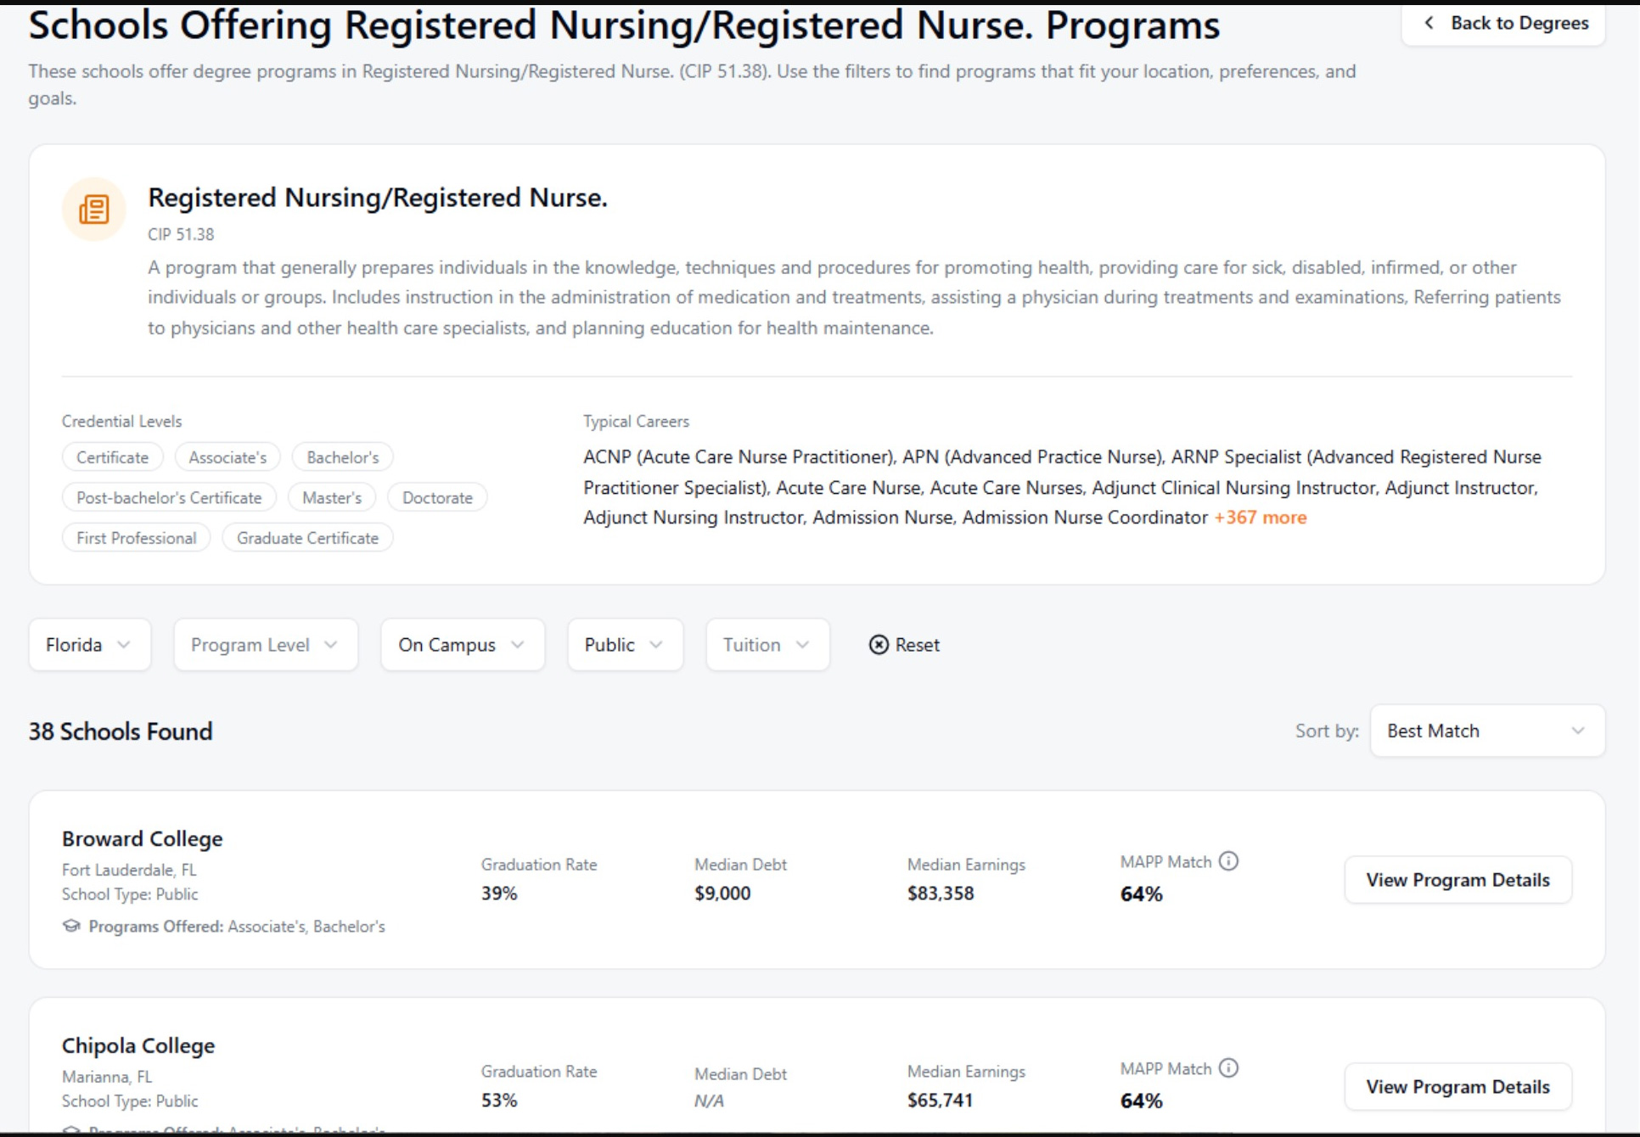The image size is (1640, 1137).
Task: Select the Doctorate credential level chip
Action: tap(437, 498)
